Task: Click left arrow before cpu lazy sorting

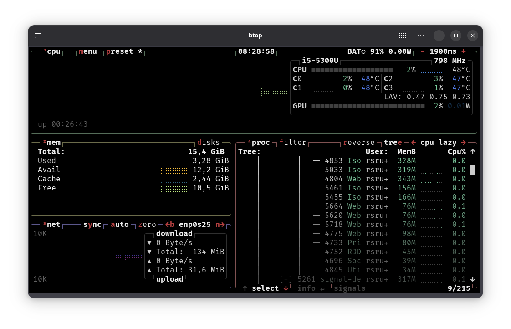Action: (x=414, y=143)
